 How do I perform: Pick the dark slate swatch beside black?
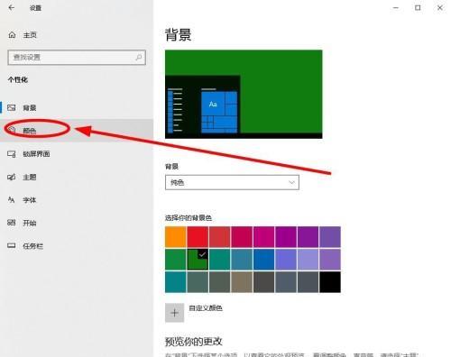[x=308, y=282]
